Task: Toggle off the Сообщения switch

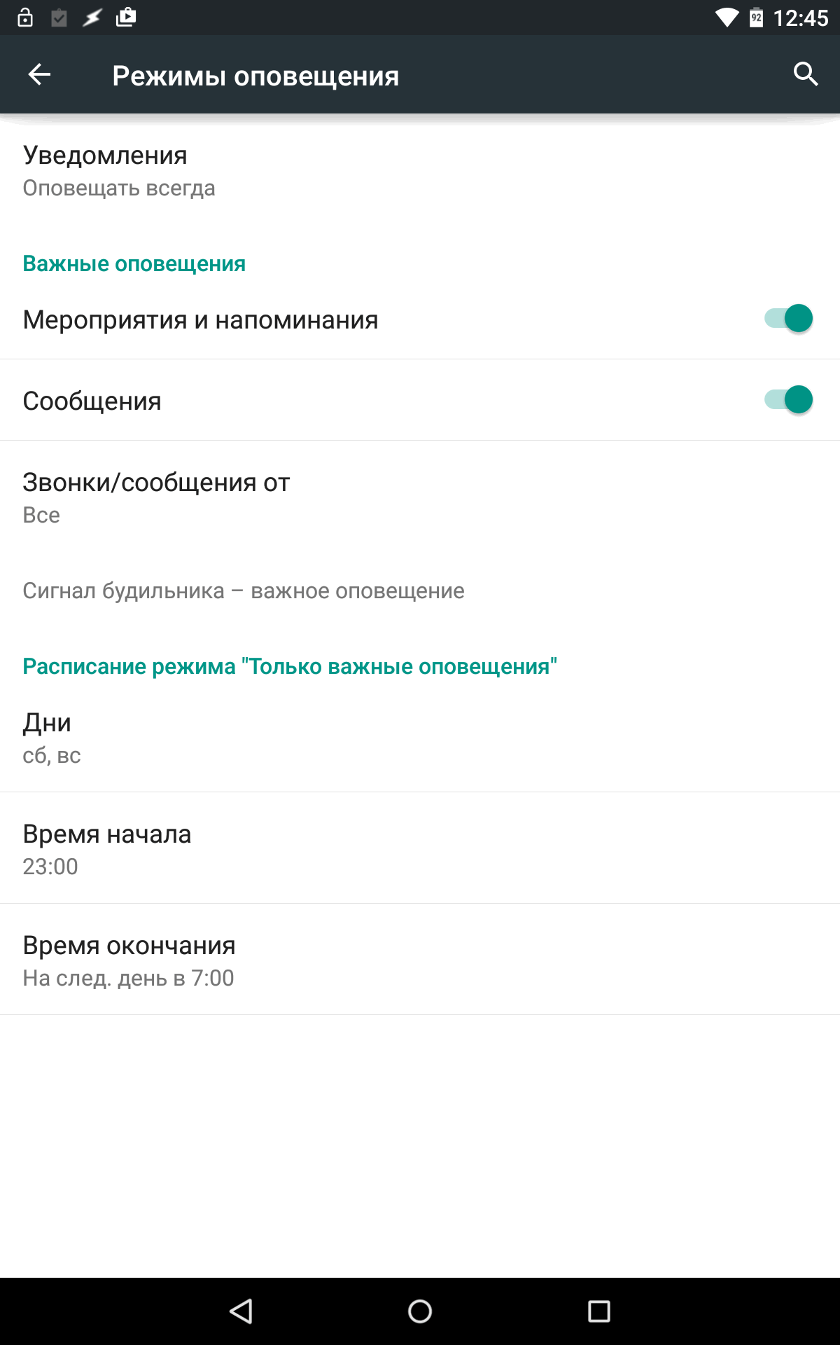Action: click(x=788, y=400)
